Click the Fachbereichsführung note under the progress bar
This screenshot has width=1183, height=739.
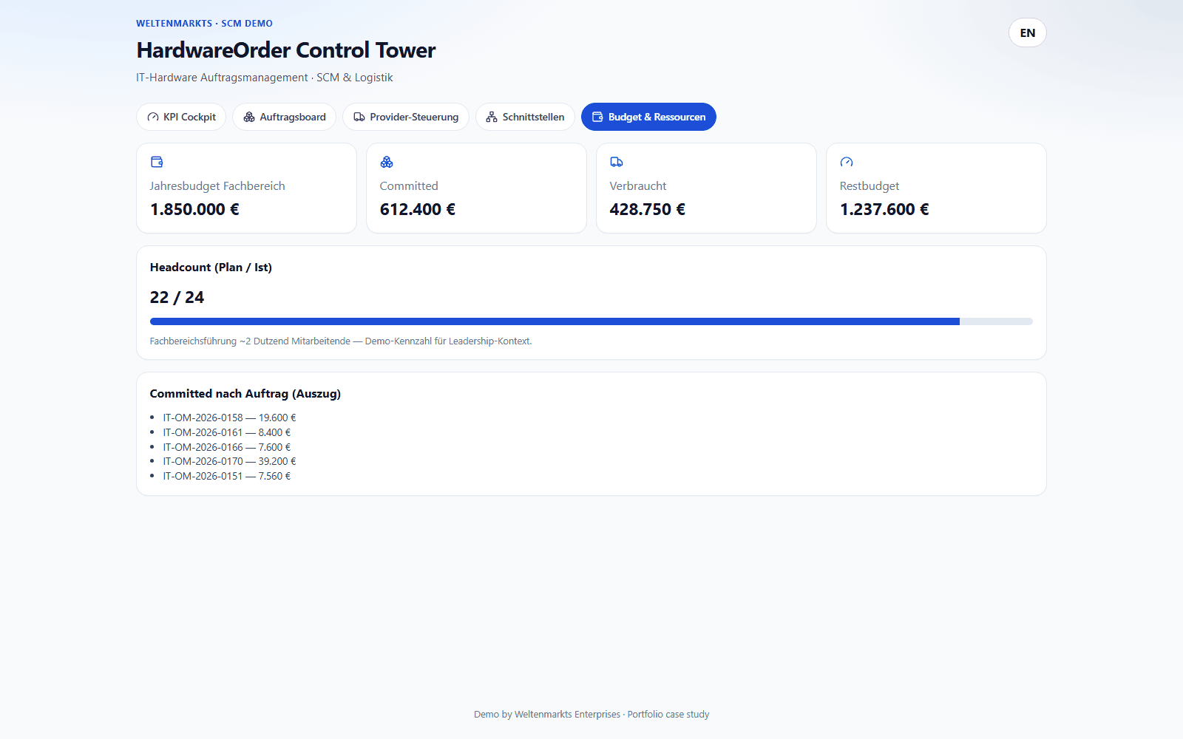click(x=341, y=341)
